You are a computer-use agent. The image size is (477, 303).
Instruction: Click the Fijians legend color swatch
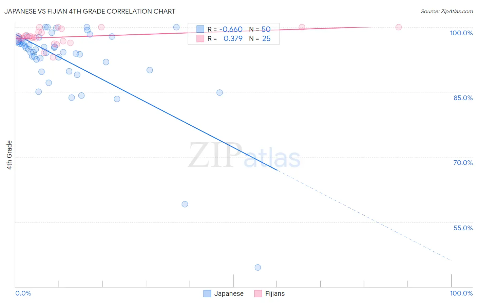(x=258, y=293)
